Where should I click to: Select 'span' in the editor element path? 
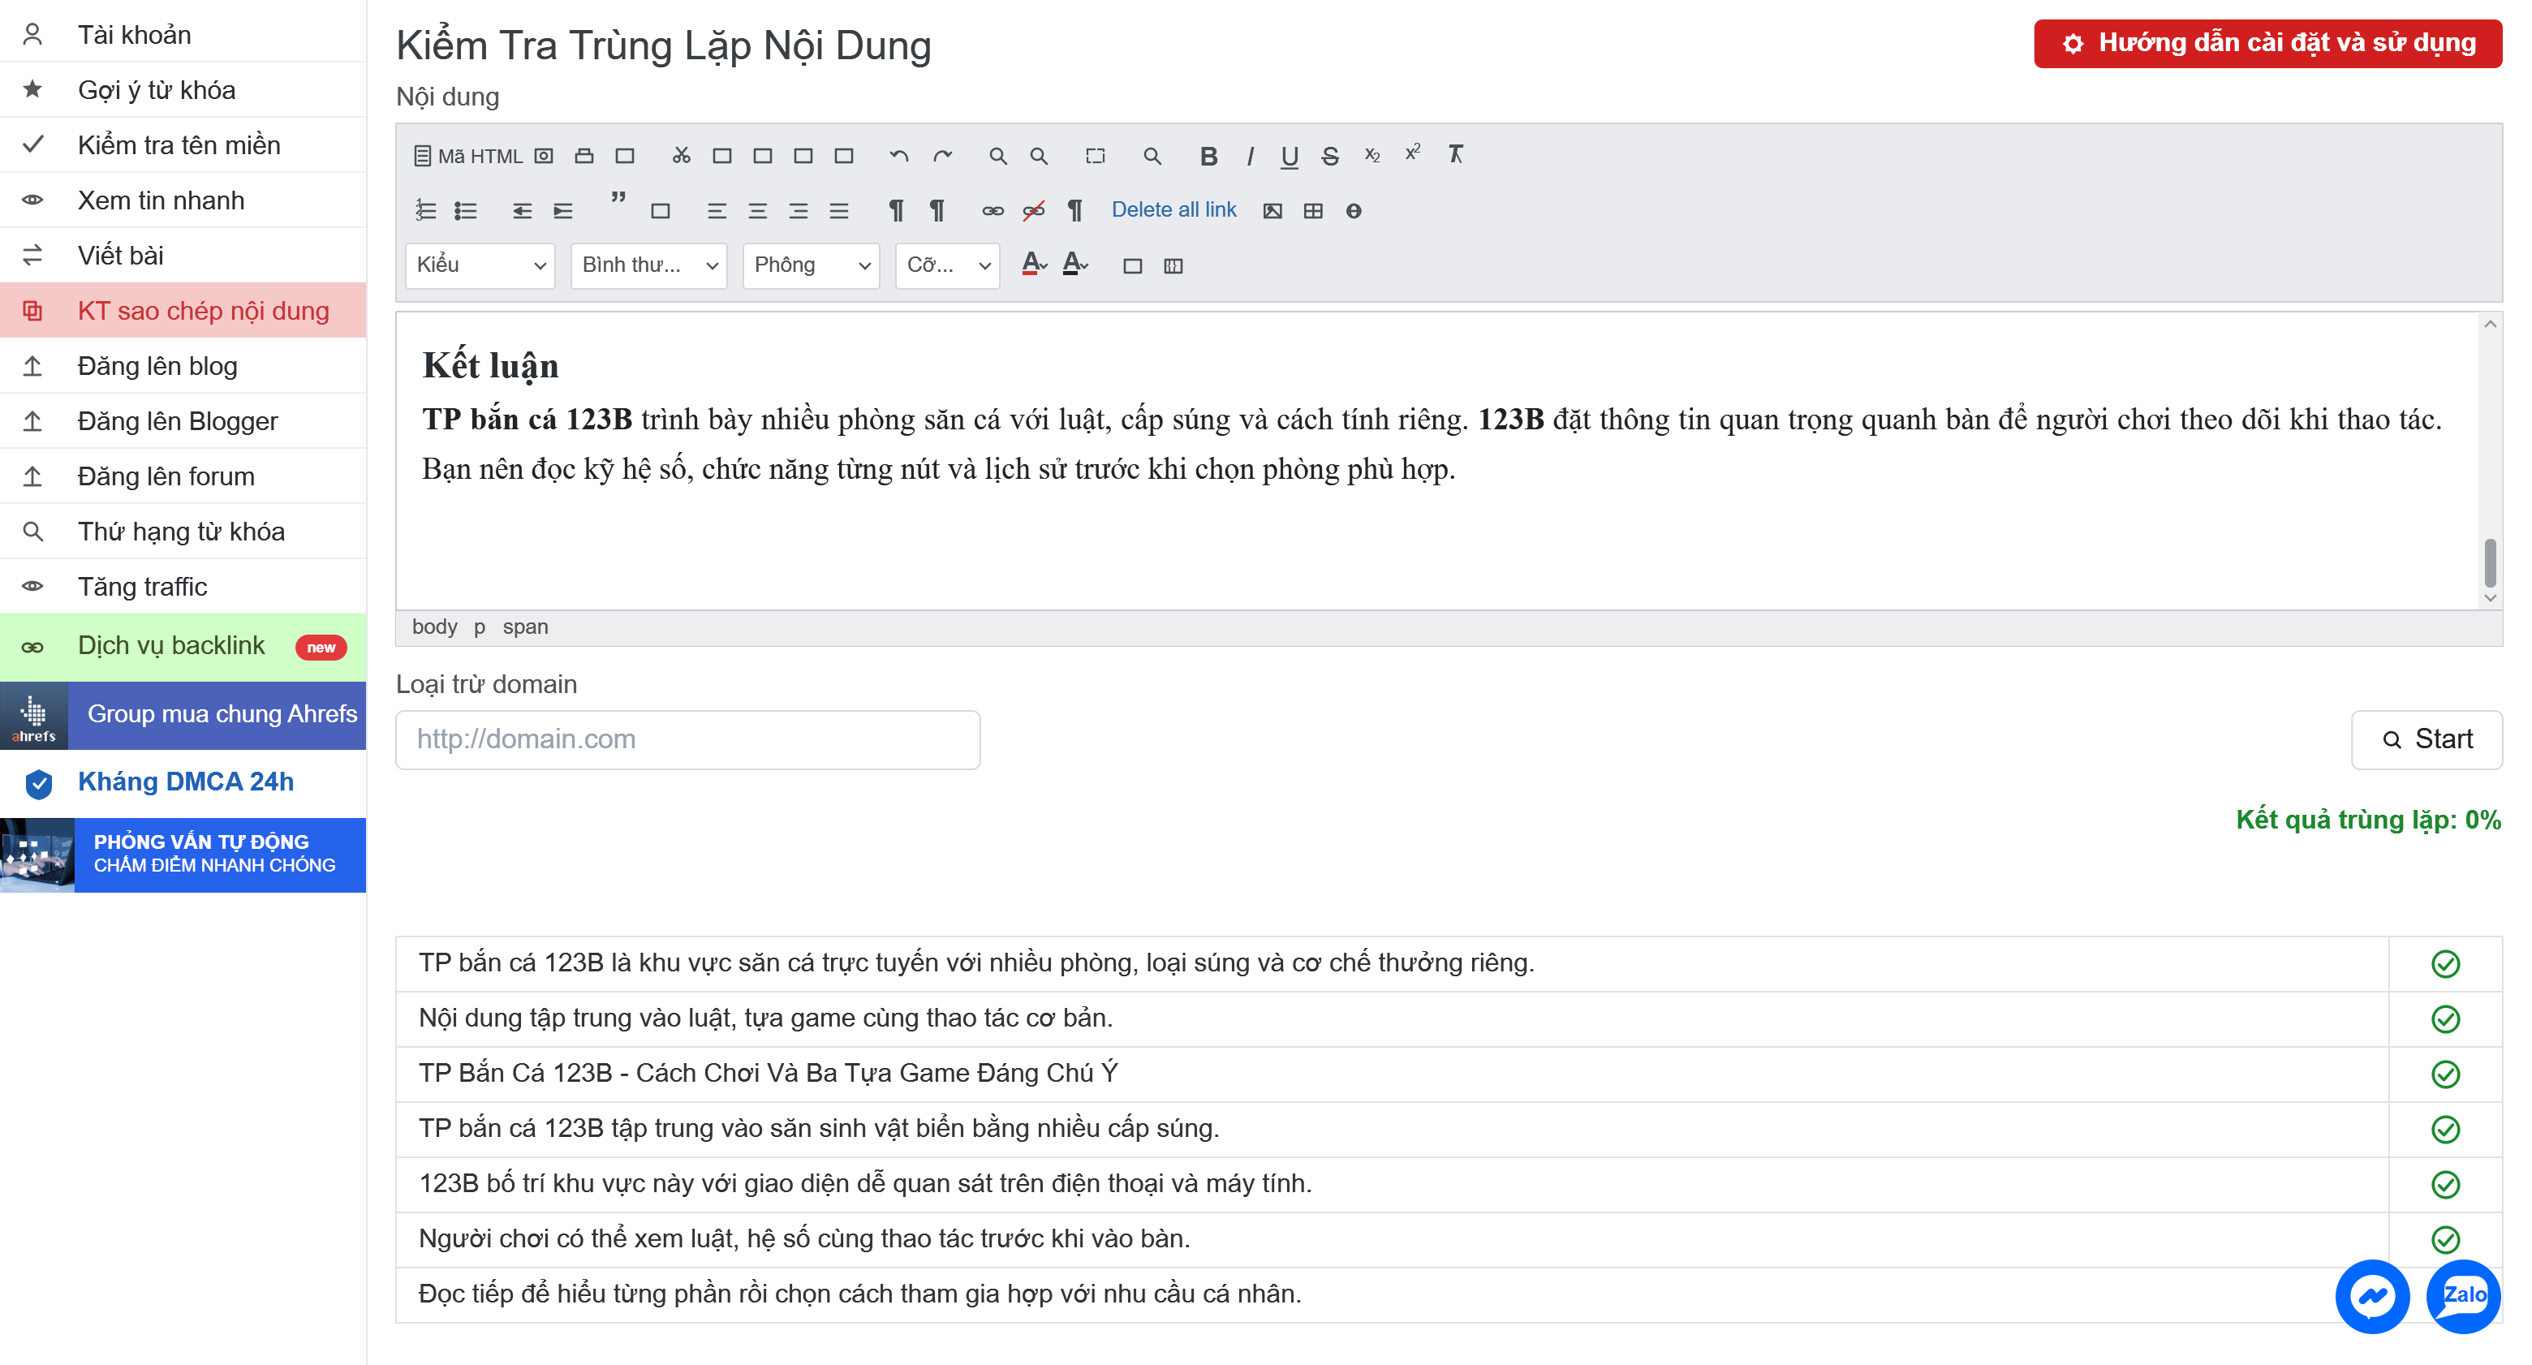click(x=525, y=627)
